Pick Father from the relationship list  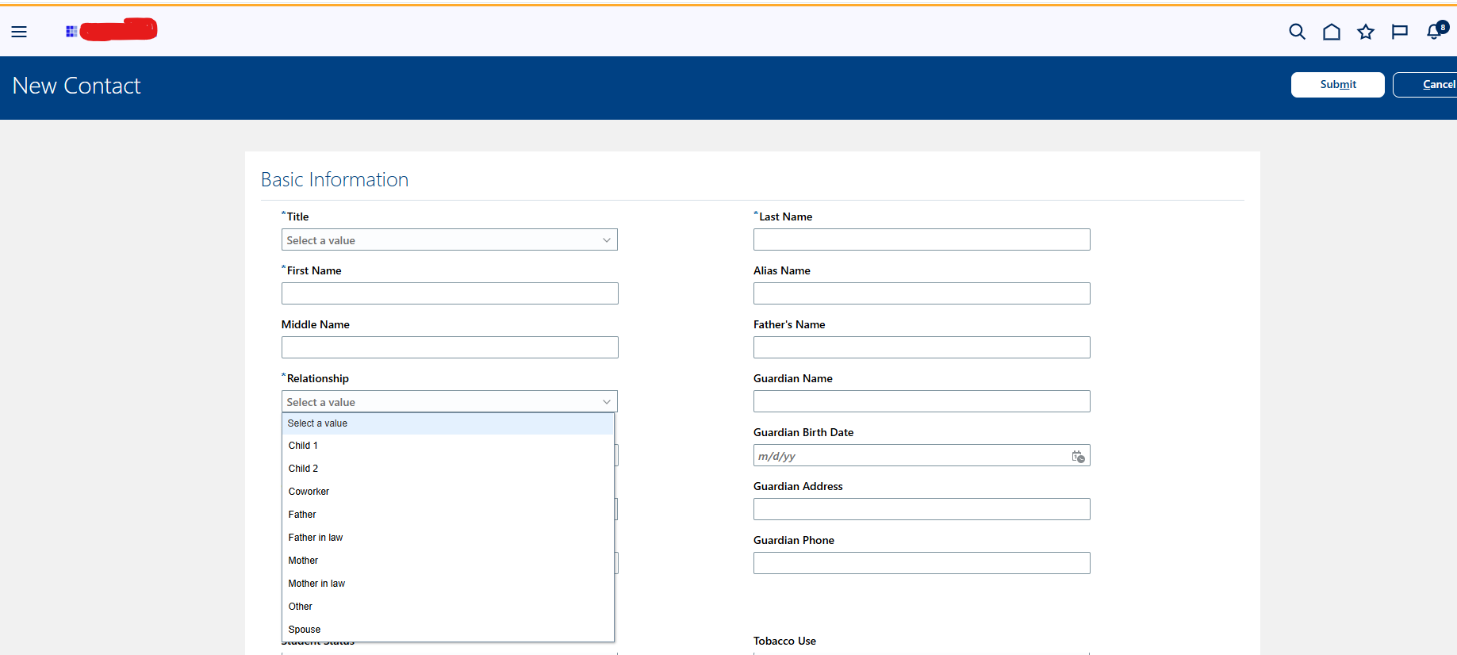448,515
